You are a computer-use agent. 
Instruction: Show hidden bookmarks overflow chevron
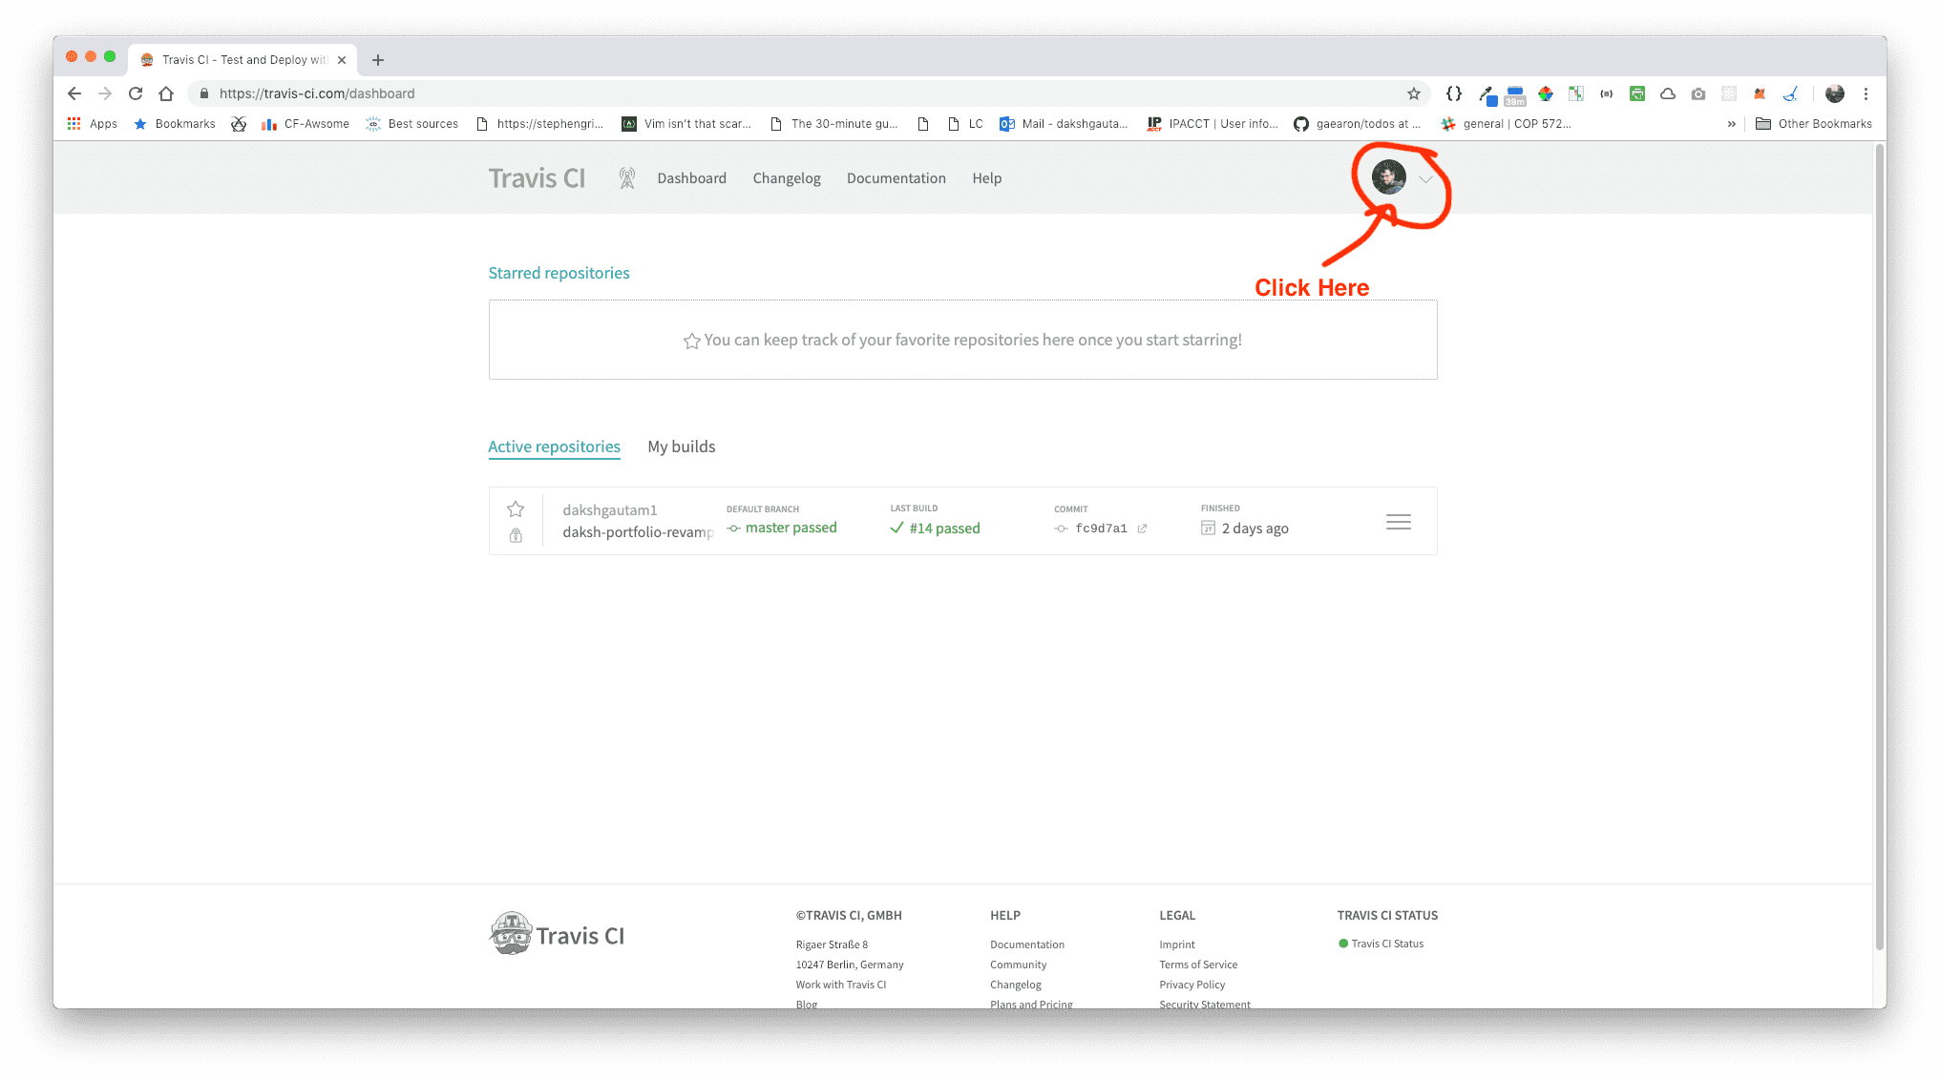(1731, 124)
